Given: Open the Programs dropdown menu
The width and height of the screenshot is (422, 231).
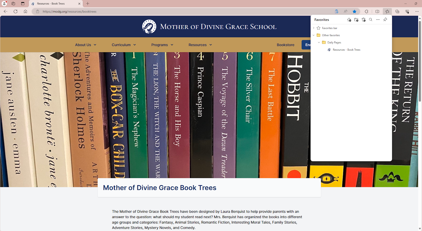Looking at the screenshot, I should click(x=162, y=45).
